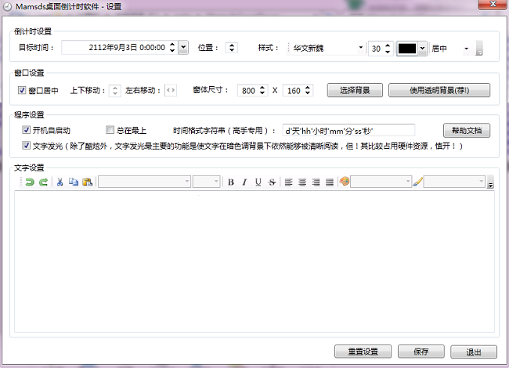Viewport: 509px width, 368px height.
Task: Click font size 30 spinner arrows
Action: (x=388, y=49)
